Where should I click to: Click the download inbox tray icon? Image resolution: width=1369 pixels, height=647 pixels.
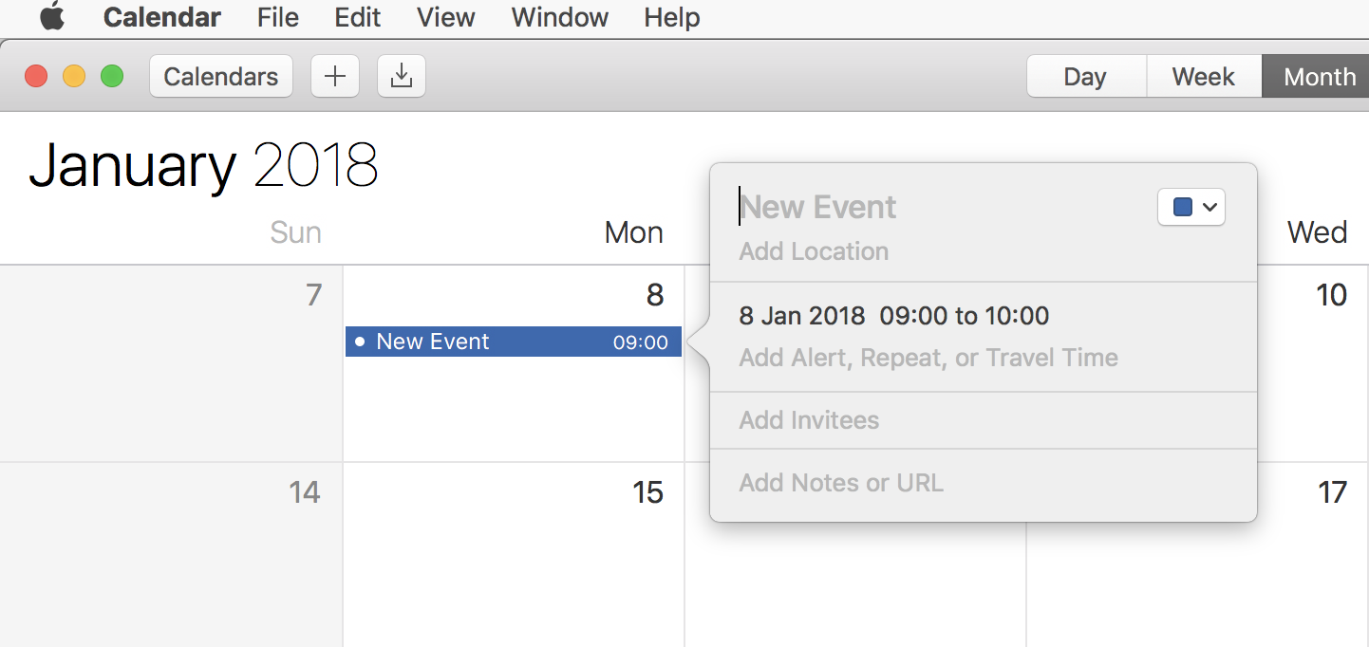(x=402, y=77)
